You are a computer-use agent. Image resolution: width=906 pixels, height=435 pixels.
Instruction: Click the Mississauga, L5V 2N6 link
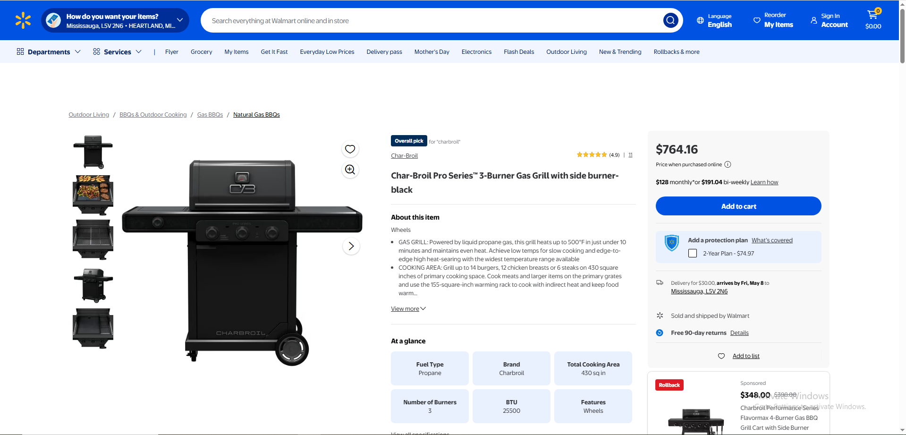point(699,291)
